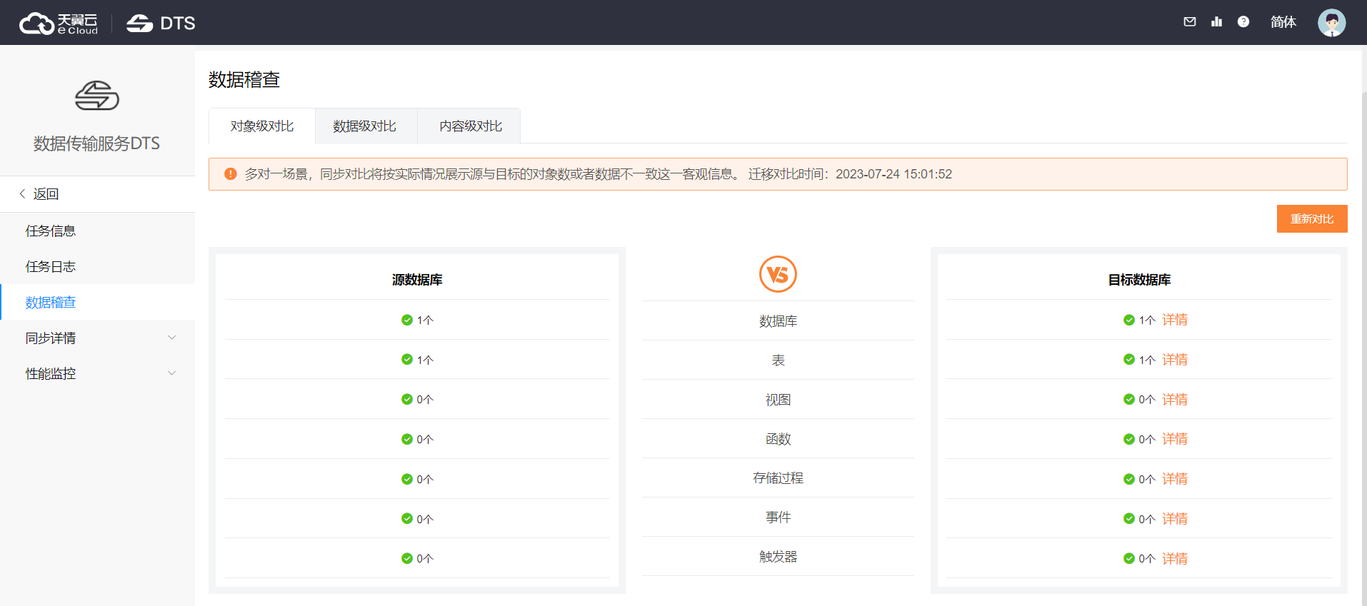Click the warning icon in notice banner

tap(231, 174)
